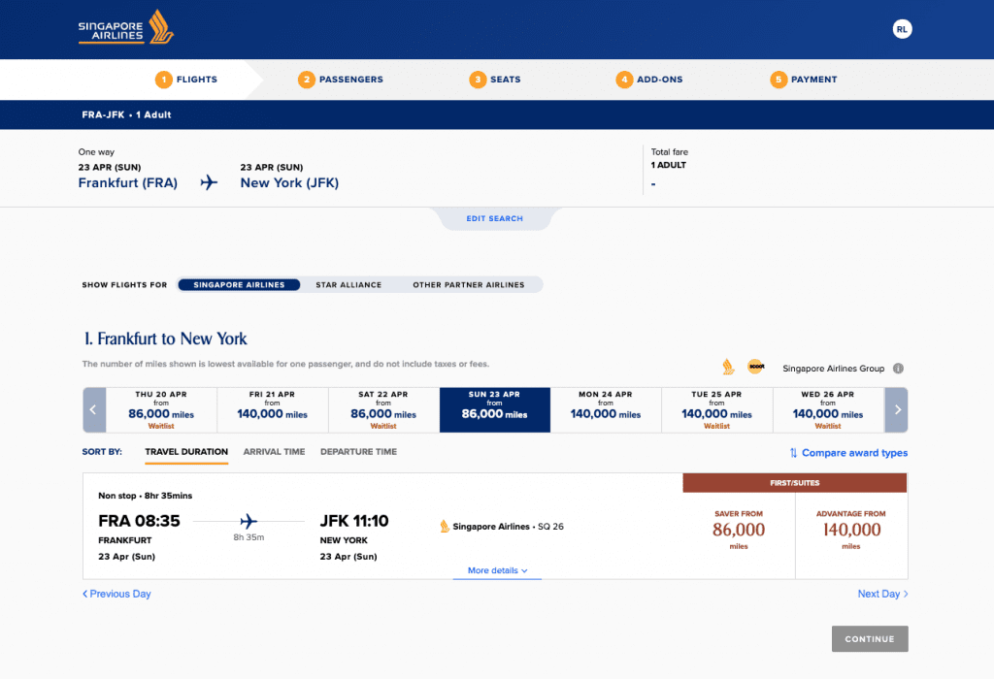Filter flights by Other Partner Airlines
The image size is (994, 679).
pyautogui.click(x=469, y=285)
